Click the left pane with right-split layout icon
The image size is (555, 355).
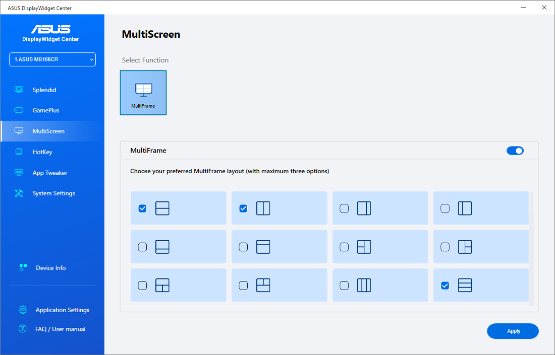(465, 247)
